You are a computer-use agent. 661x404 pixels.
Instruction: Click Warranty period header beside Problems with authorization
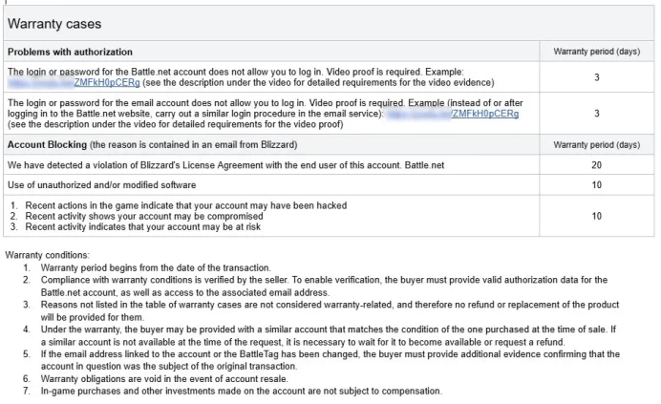(596, 52)
